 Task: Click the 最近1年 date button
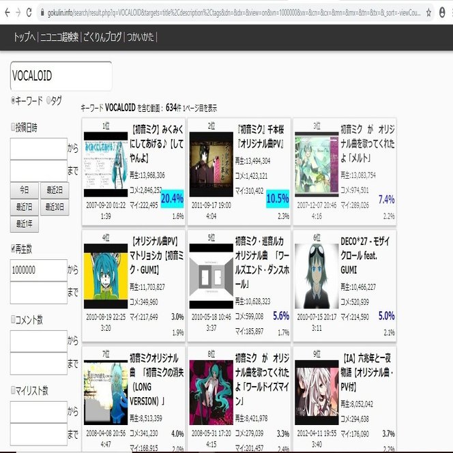point(25,224)
